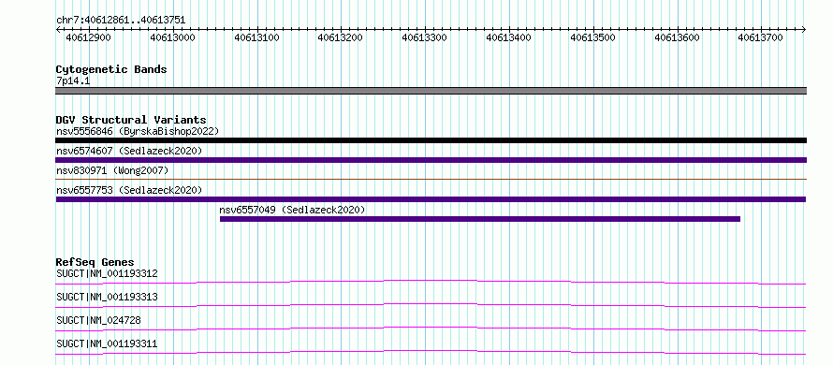Click ruler position 40613500
Viewport: 833px width, 365px height.
point(592,37)
